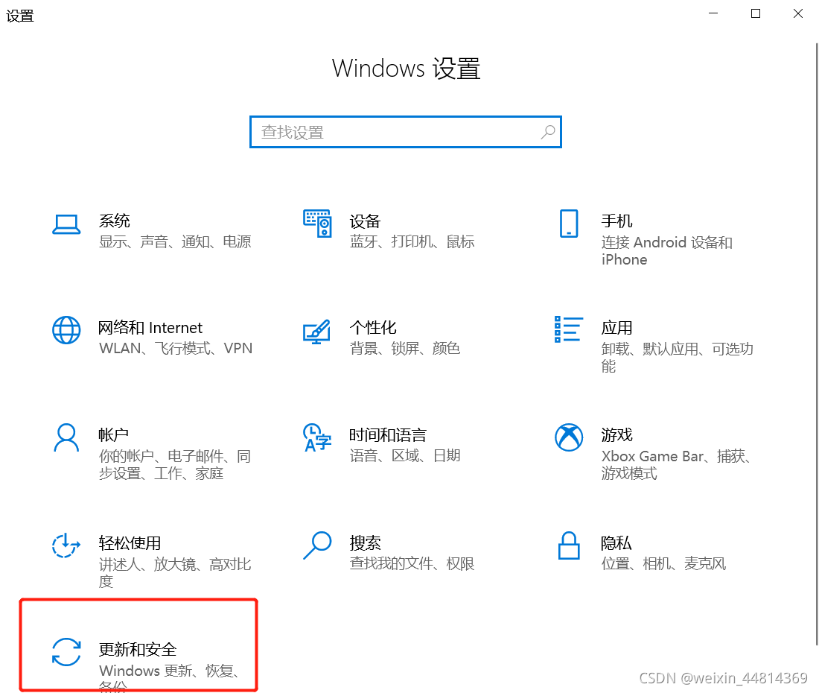Open the 手机 phone icon
The width and height of the screenshot is (819, 693).
pyautogui.click(x=569, y=224)
